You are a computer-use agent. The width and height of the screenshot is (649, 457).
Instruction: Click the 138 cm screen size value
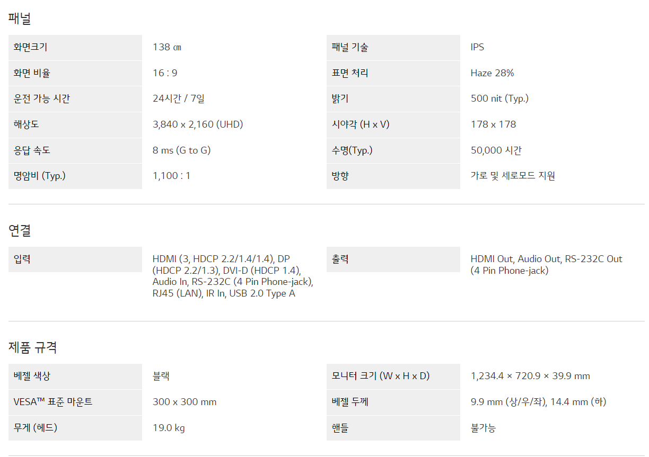(x=166, y=47)
